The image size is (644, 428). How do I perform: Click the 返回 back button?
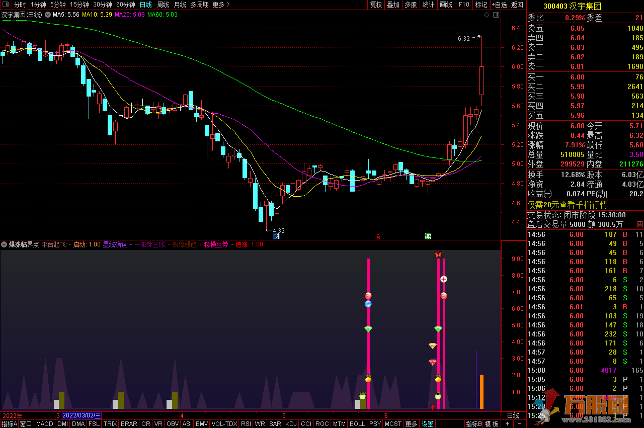pyautogui.click(x=517, y=5)
